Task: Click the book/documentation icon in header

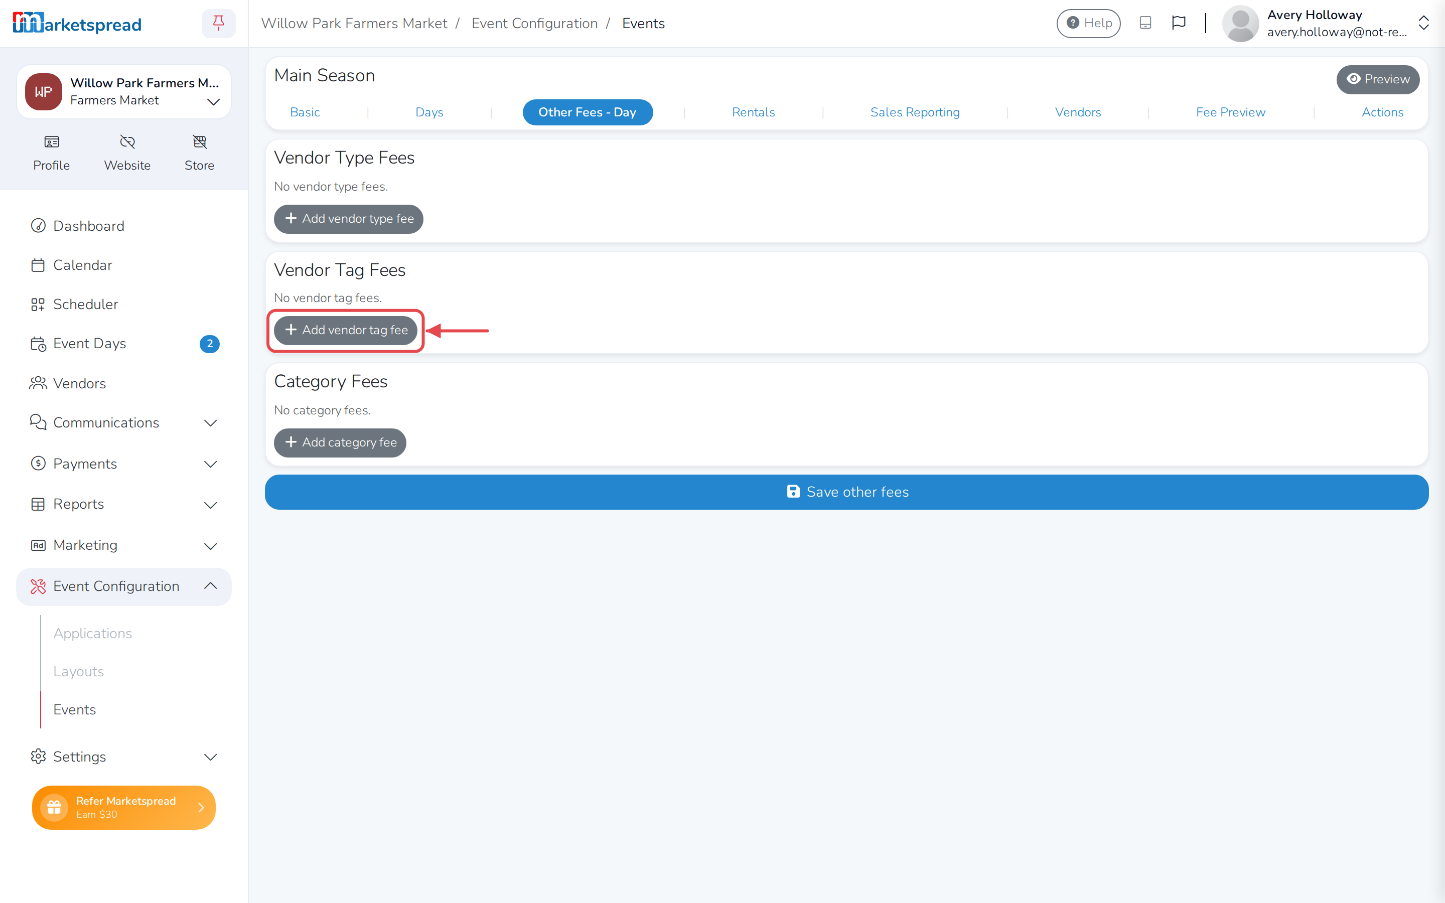Action: click(x=1145, y=23)
